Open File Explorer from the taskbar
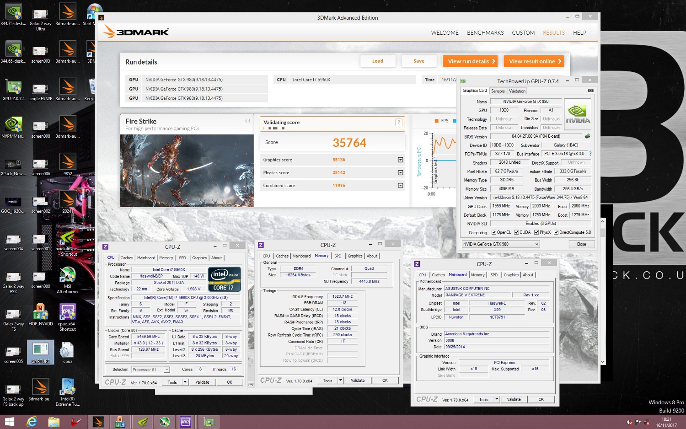The width and height of the screenshot is (686, 429). [54, 422]
